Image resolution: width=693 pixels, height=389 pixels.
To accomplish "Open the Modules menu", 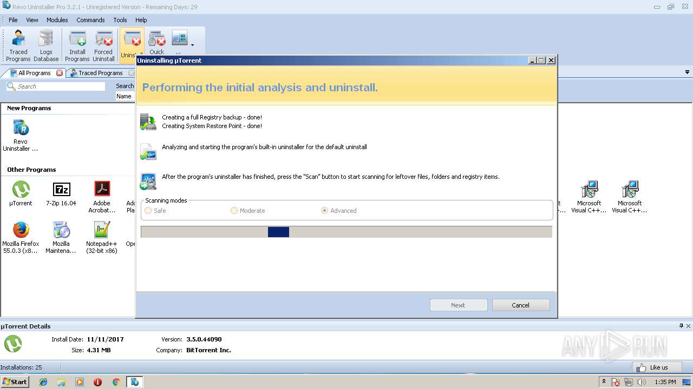I will (x=57, y=20).
